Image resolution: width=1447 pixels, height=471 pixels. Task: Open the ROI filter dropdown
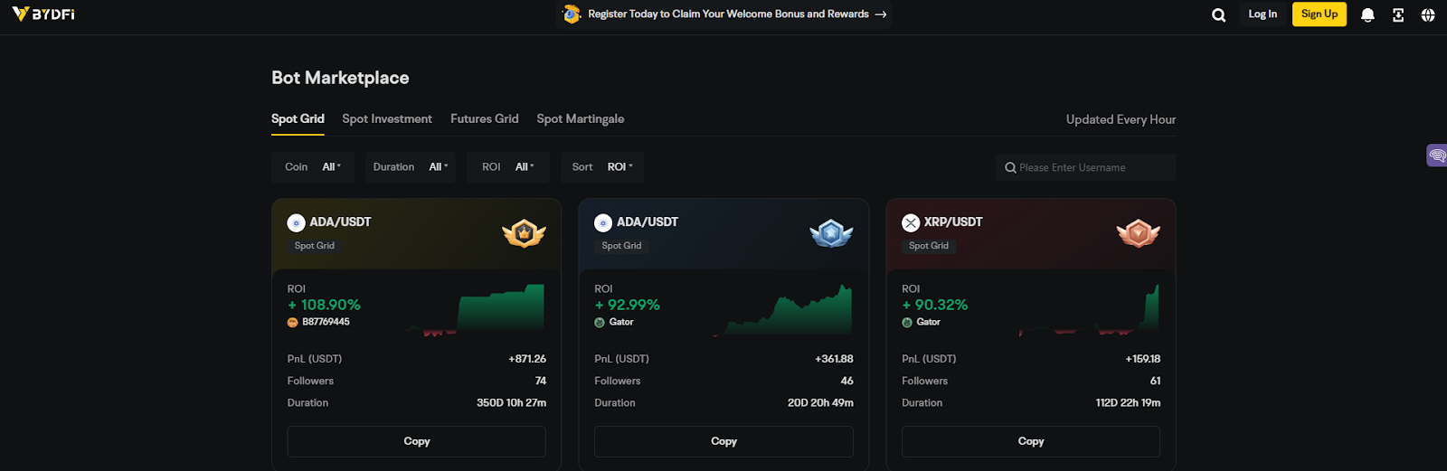(x=507, y=167)
